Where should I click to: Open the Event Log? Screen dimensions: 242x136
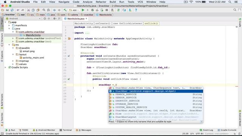pos(206,130)
